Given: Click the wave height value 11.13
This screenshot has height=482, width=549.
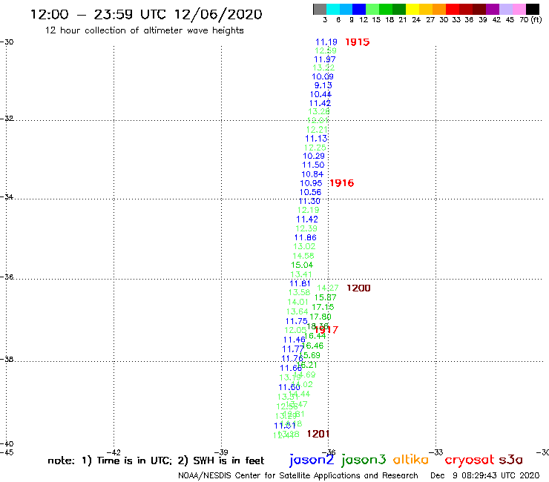Looking at the screenshot, I should [317, 139].
